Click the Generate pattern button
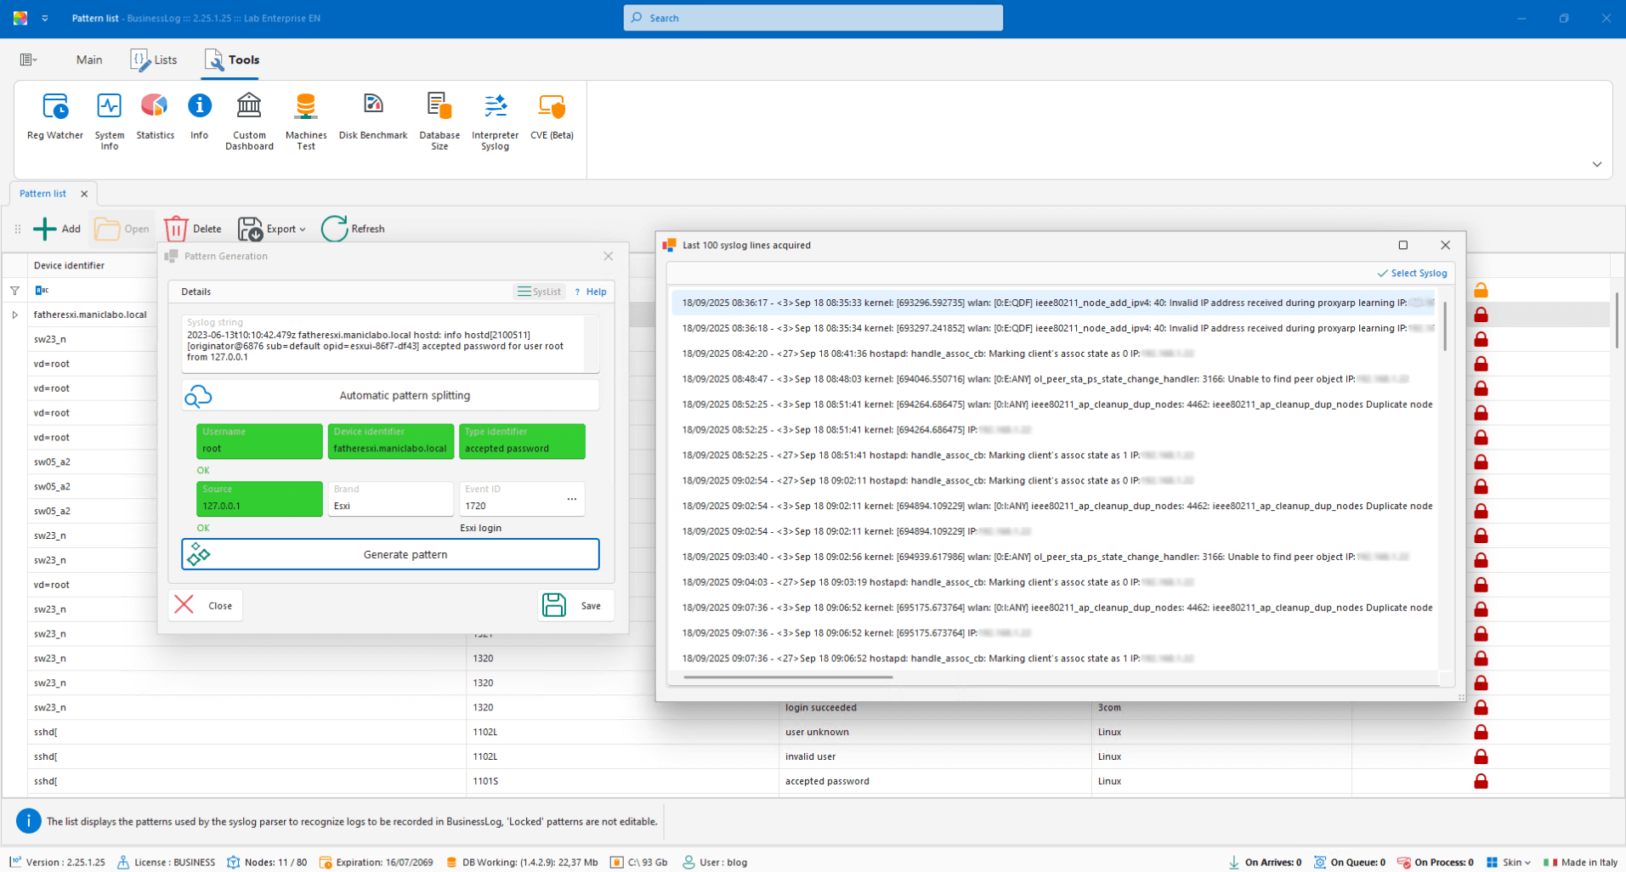This screenshot has width=1626, height=872. coord(390,554)
